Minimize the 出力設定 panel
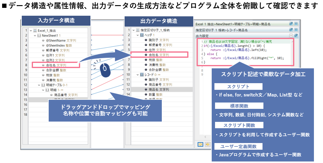Viewport: 323px width, 163px height. pyautogui.click(x=291, y=35)
